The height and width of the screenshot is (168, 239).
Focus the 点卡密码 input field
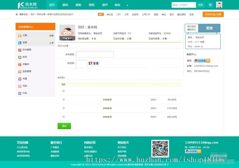tap(95, 54)
